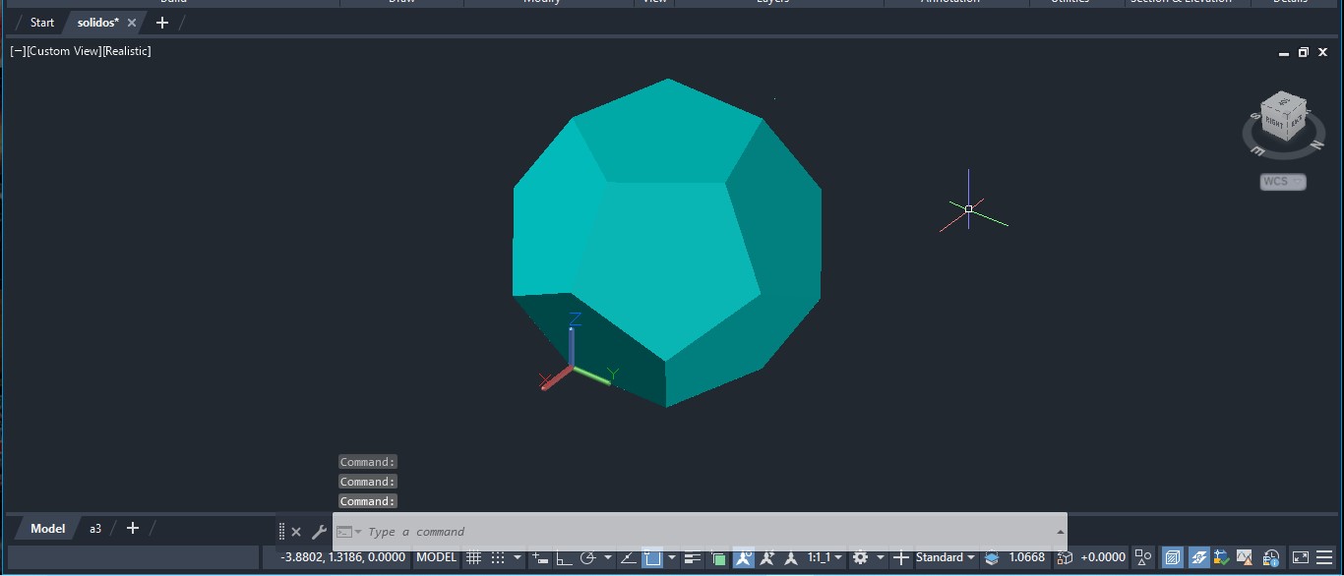Viewport: 1344px width, 576px height.
Task: Close the solidos* drawing tab
Action: click(x=132, y=23)
